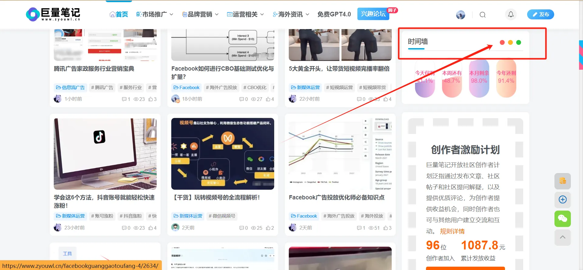Screen dimensions: 583x270
Task: Open the user avatar in header
Action: click(x=461, y=15)
